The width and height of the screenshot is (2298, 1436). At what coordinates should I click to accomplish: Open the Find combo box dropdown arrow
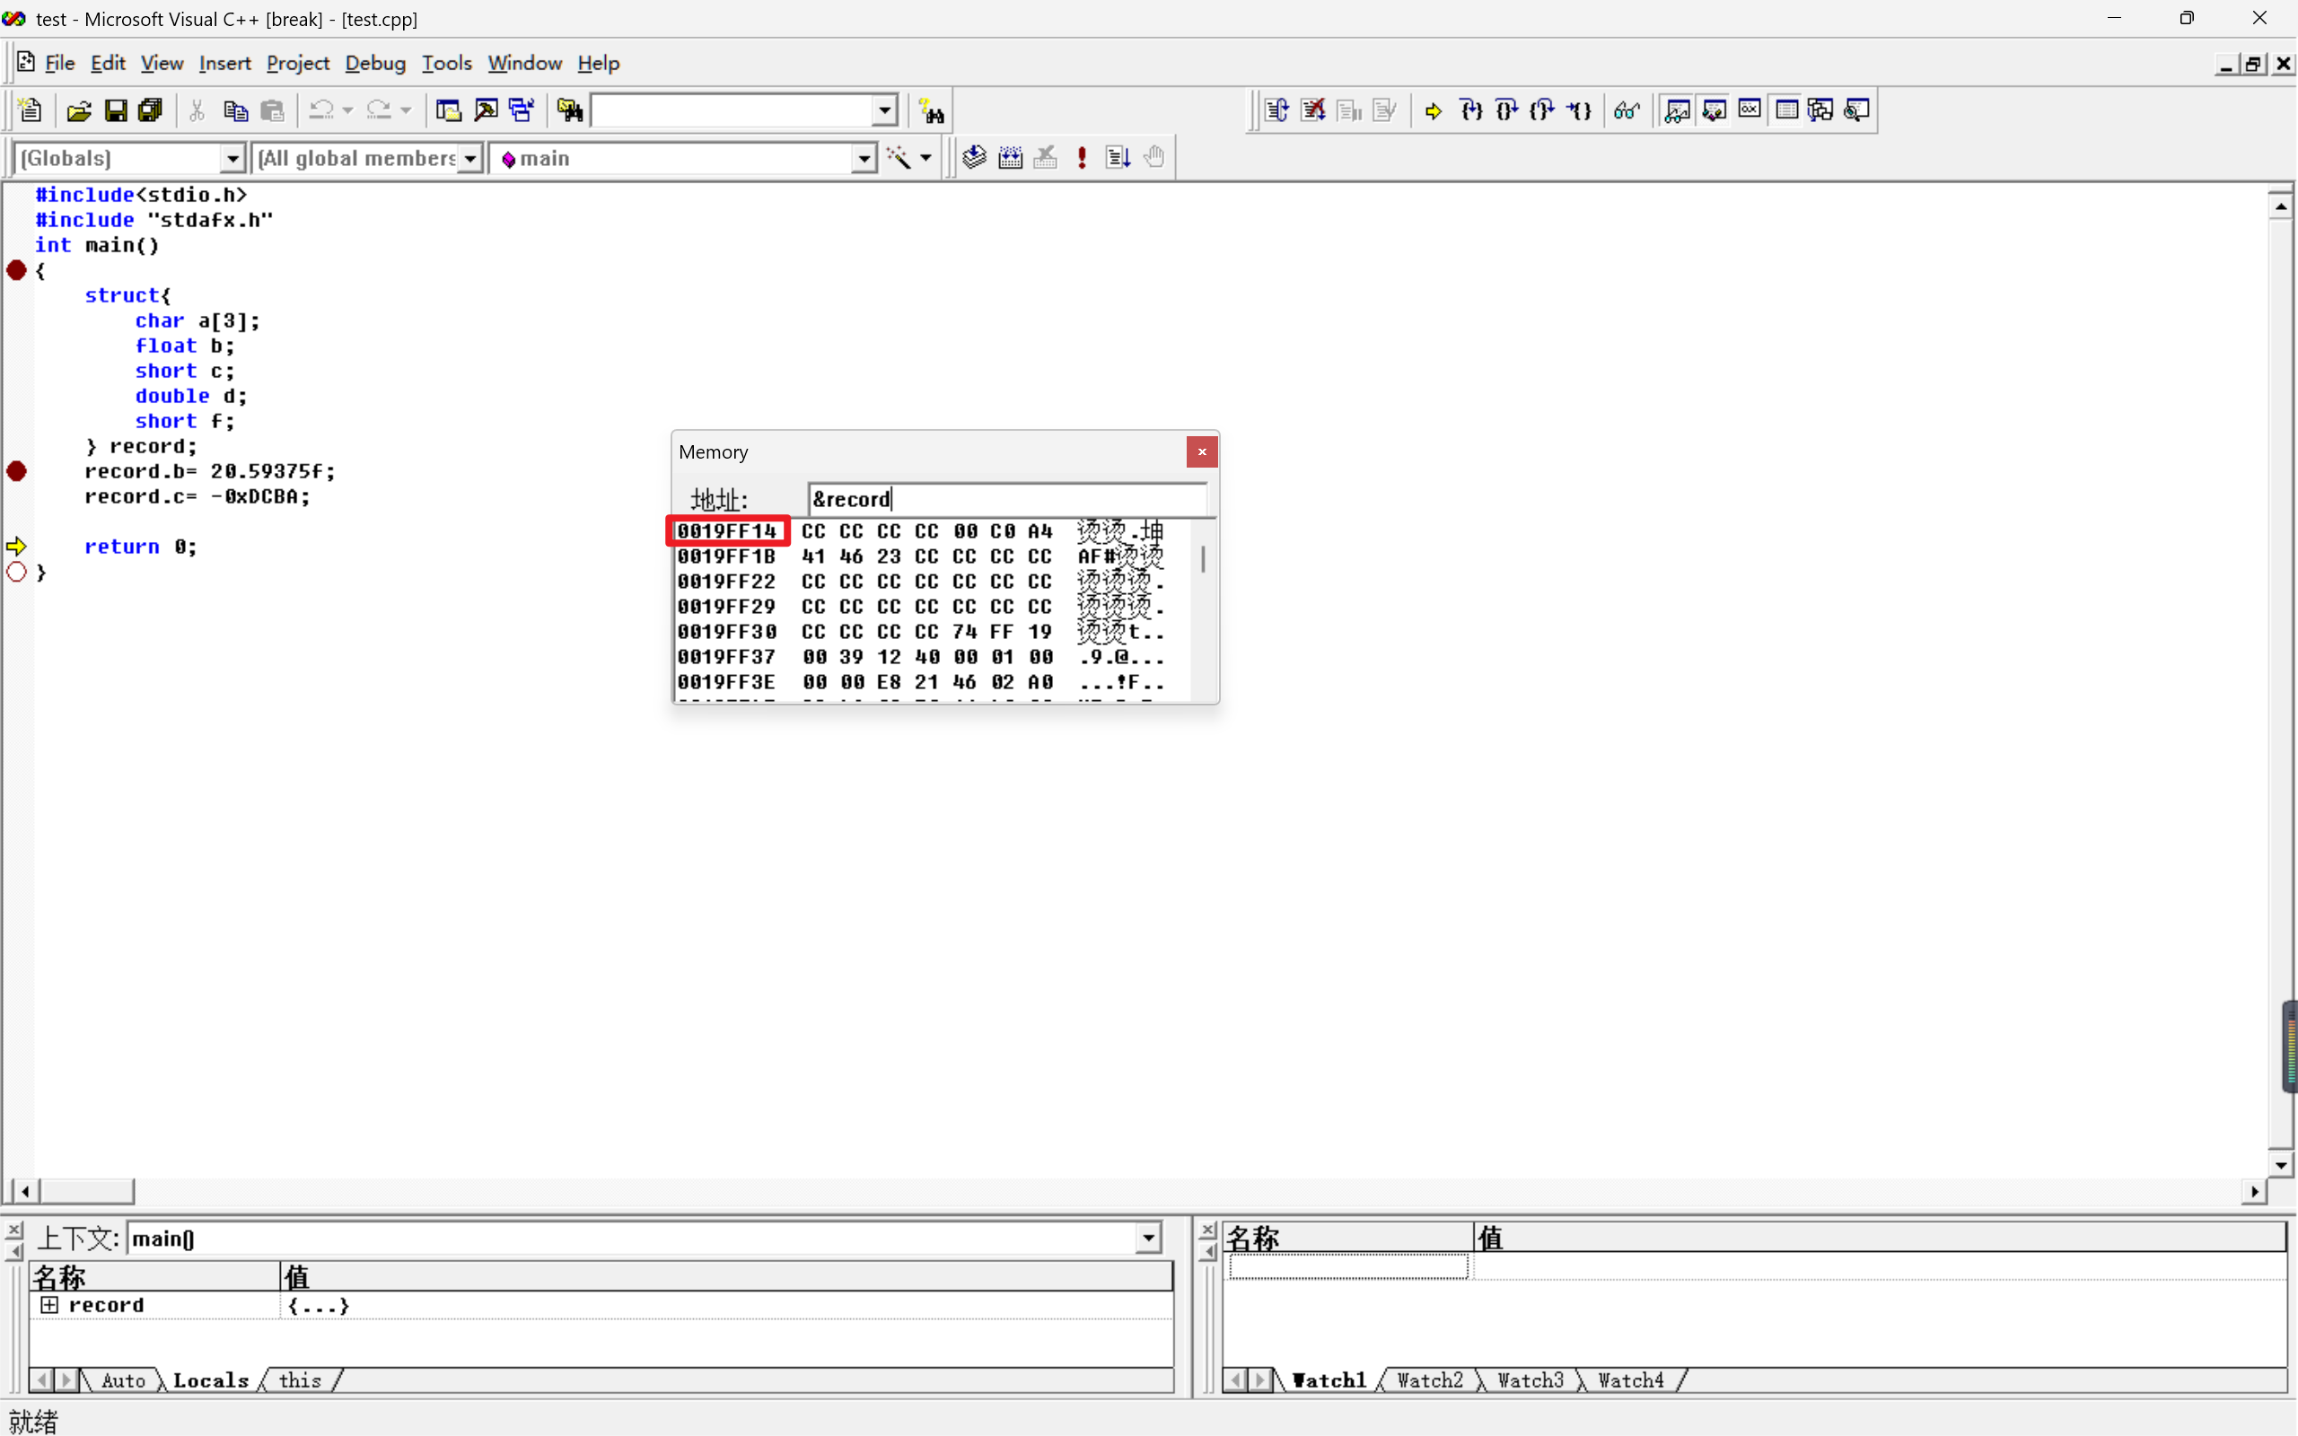point(885,111)
